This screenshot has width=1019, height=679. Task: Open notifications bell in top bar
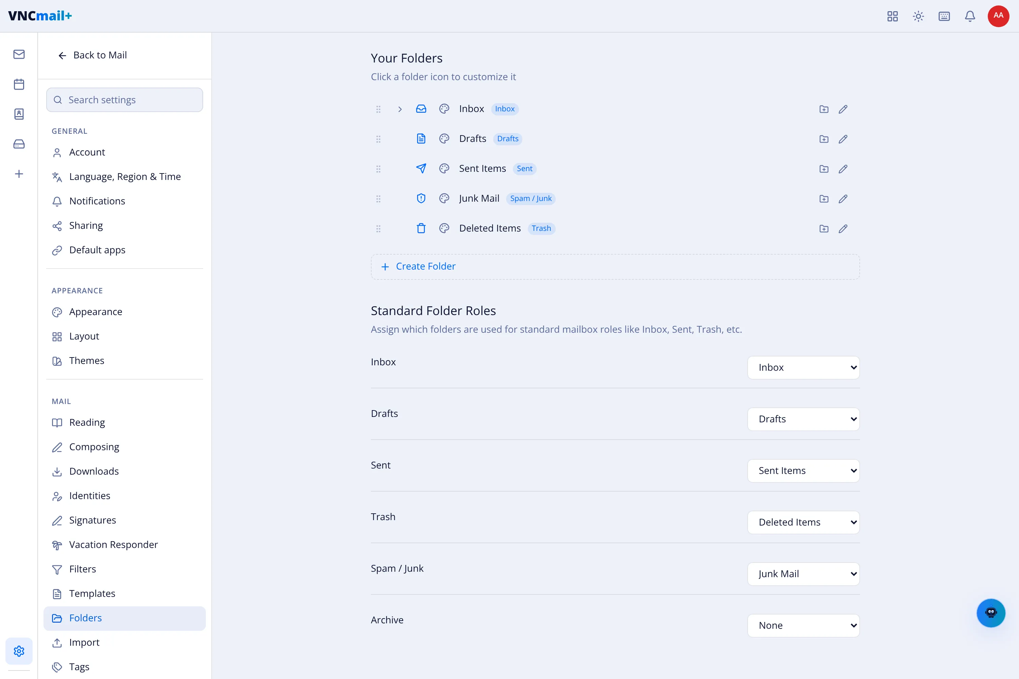pos(970,16)
